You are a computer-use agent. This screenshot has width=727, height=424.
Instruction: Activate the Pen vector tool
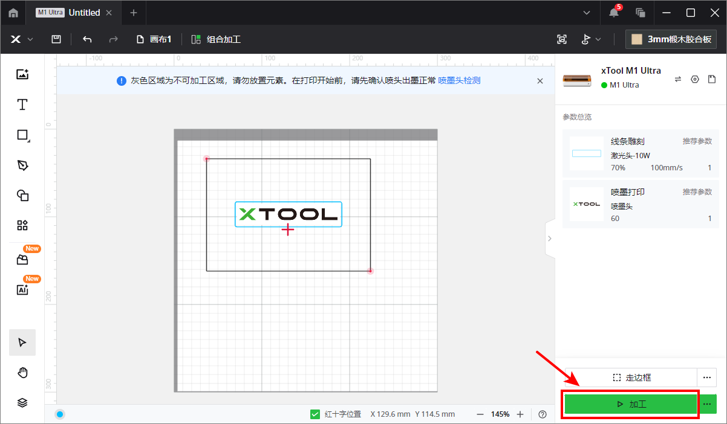[22, 165]
